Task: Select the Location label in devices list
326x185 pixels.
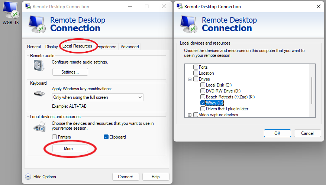Action: pyautogui.click(x=206, y=73)
